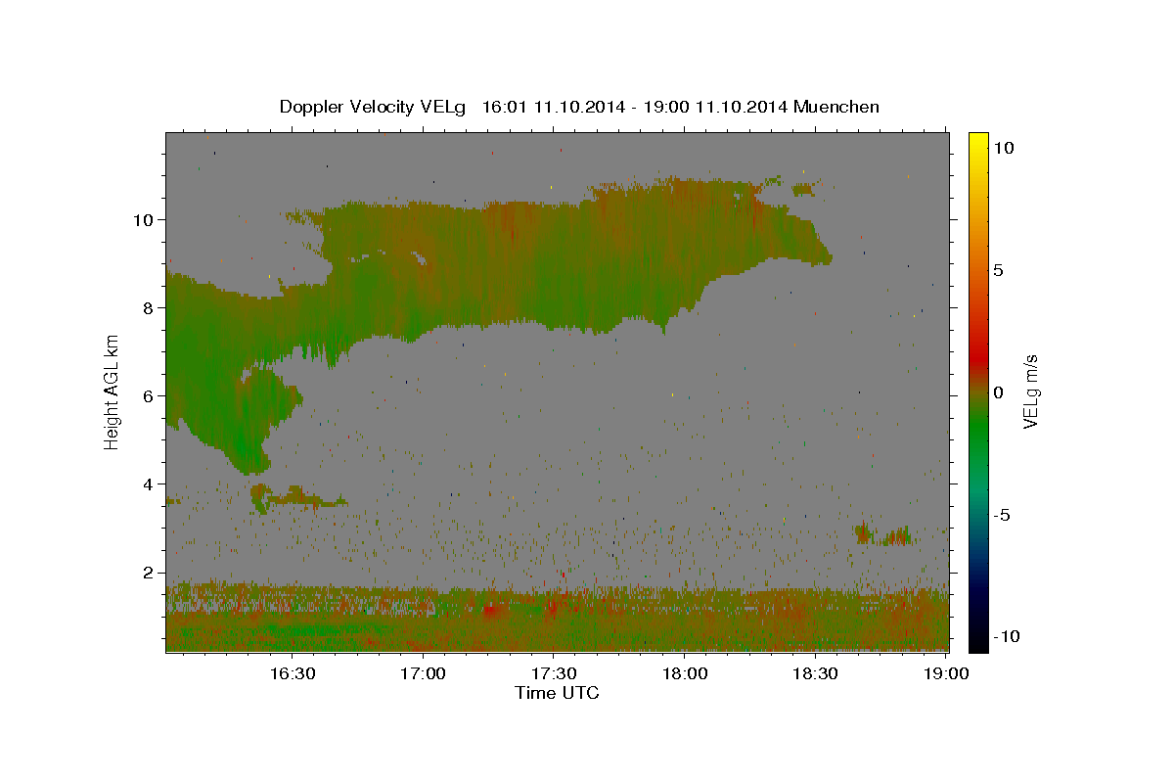Select the 'Height AGL km' y-axis label
This screenshot has width=1174, height=783.
pos(113,391)
